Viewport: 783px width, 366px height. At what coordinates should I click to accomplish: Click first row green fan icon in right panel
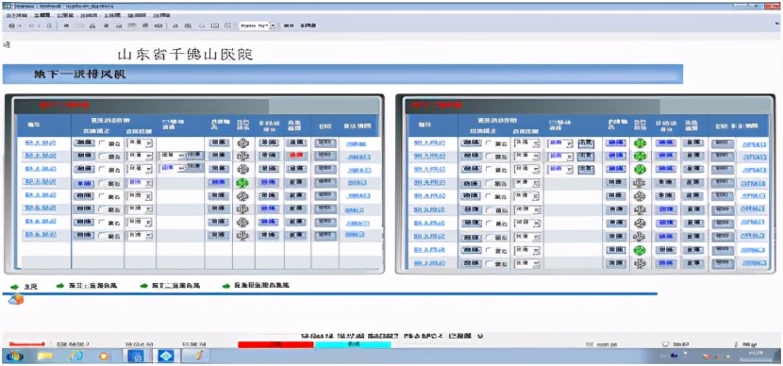(640, 143)
